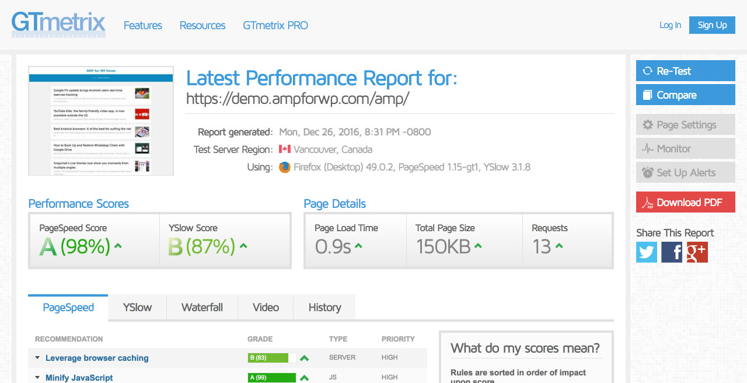Click the Sign Up button
The width and height of the screenshot is (747, 383).
(712, 25)
